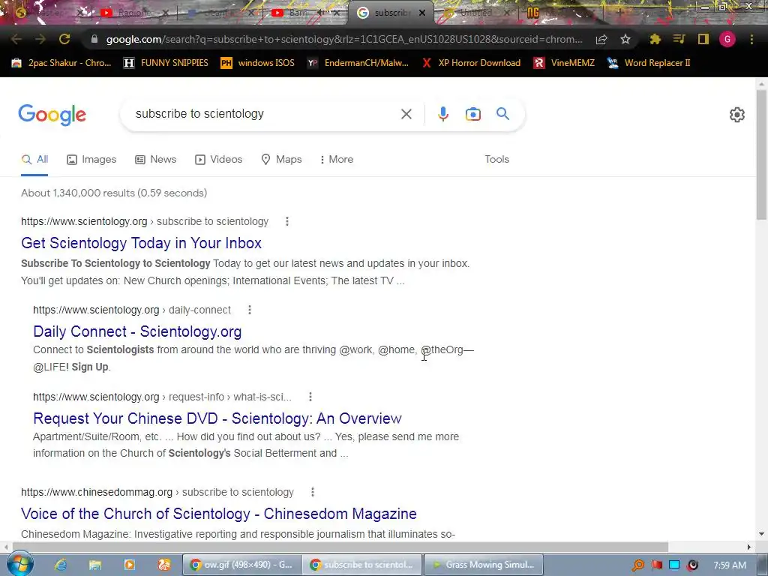Open options for the first scientology.org result

click(287, 221)
